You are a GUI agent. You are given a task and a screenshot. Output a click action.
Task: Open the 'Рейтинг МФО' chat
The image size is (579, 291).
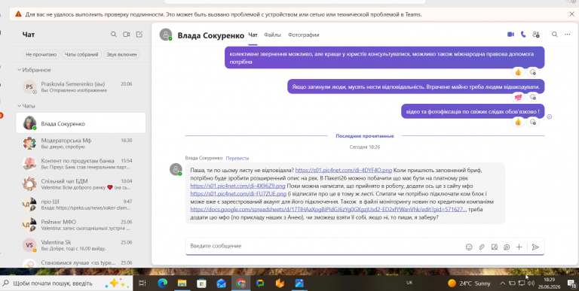pos(81,225)
